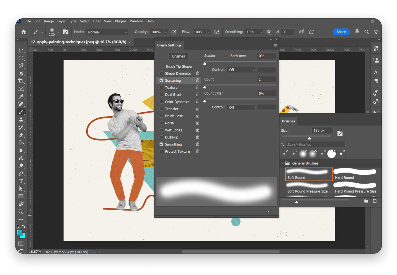Screen dimensions: 397x275
Task: Click the Share button
Action: (341, 32)
